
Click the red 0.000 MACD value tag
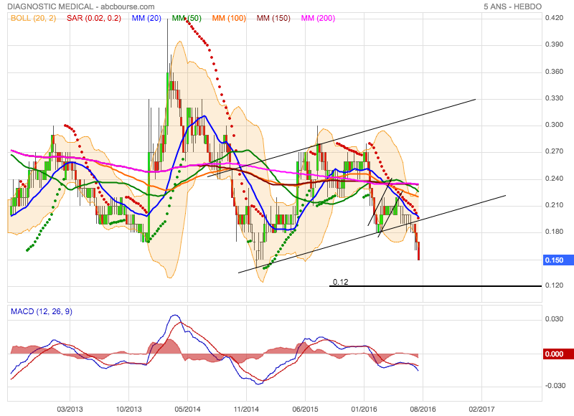pos(558,354)
